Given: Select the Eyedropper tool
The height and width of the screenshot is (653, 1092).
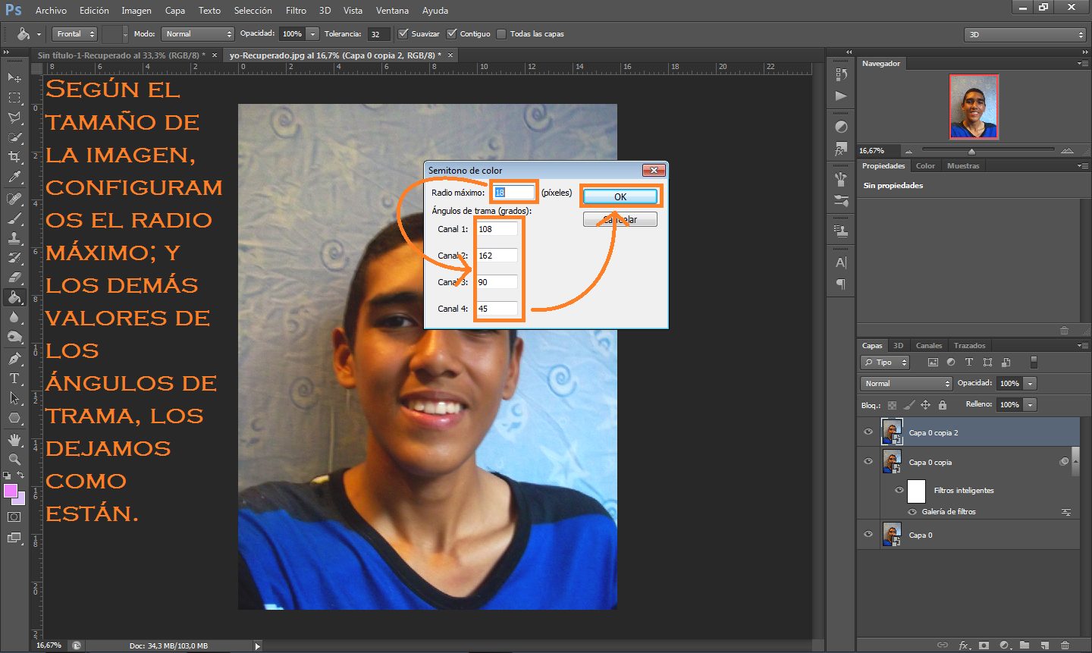Looking at the screenshot, I should pos(14,177).
